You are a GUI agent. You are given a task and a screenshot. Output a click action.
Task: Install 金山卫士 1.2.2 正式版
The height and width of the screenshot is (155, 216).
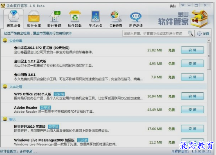click(192, 64)
